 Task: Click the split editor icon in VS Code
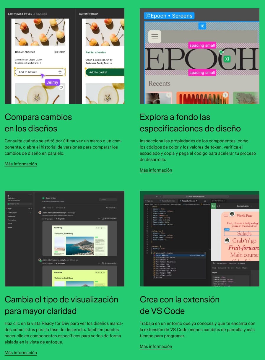click(x=205, y=201)
